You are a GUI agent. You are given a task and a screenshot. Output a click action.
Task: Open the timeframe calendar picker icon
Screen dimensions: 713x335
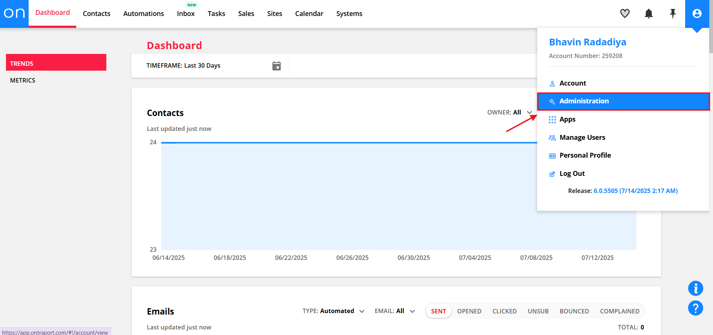tap(277, 66)
